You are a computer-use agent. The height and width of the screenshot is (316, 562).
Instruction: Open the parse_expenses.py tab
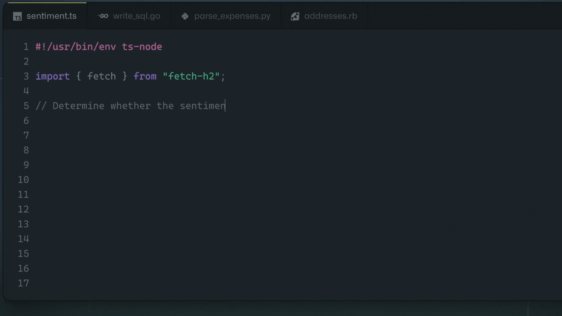coord(226,16)
